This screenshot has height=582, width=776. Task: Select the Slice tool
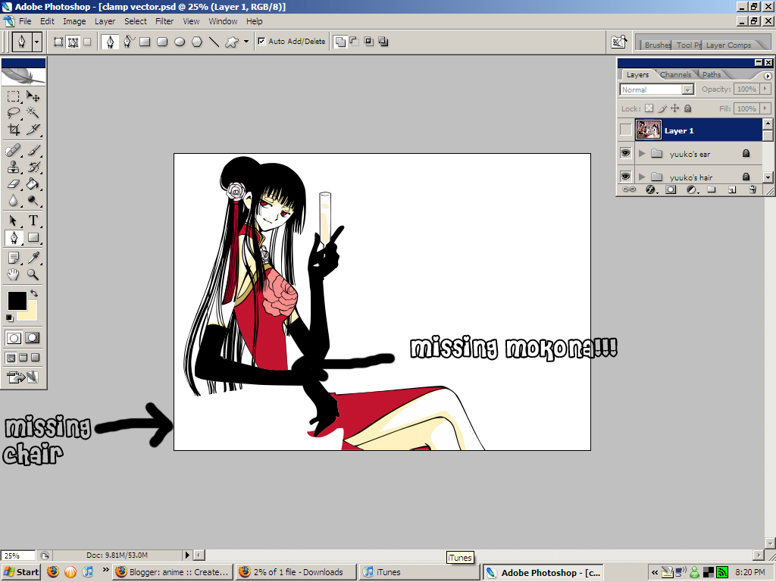coord(33,130)
